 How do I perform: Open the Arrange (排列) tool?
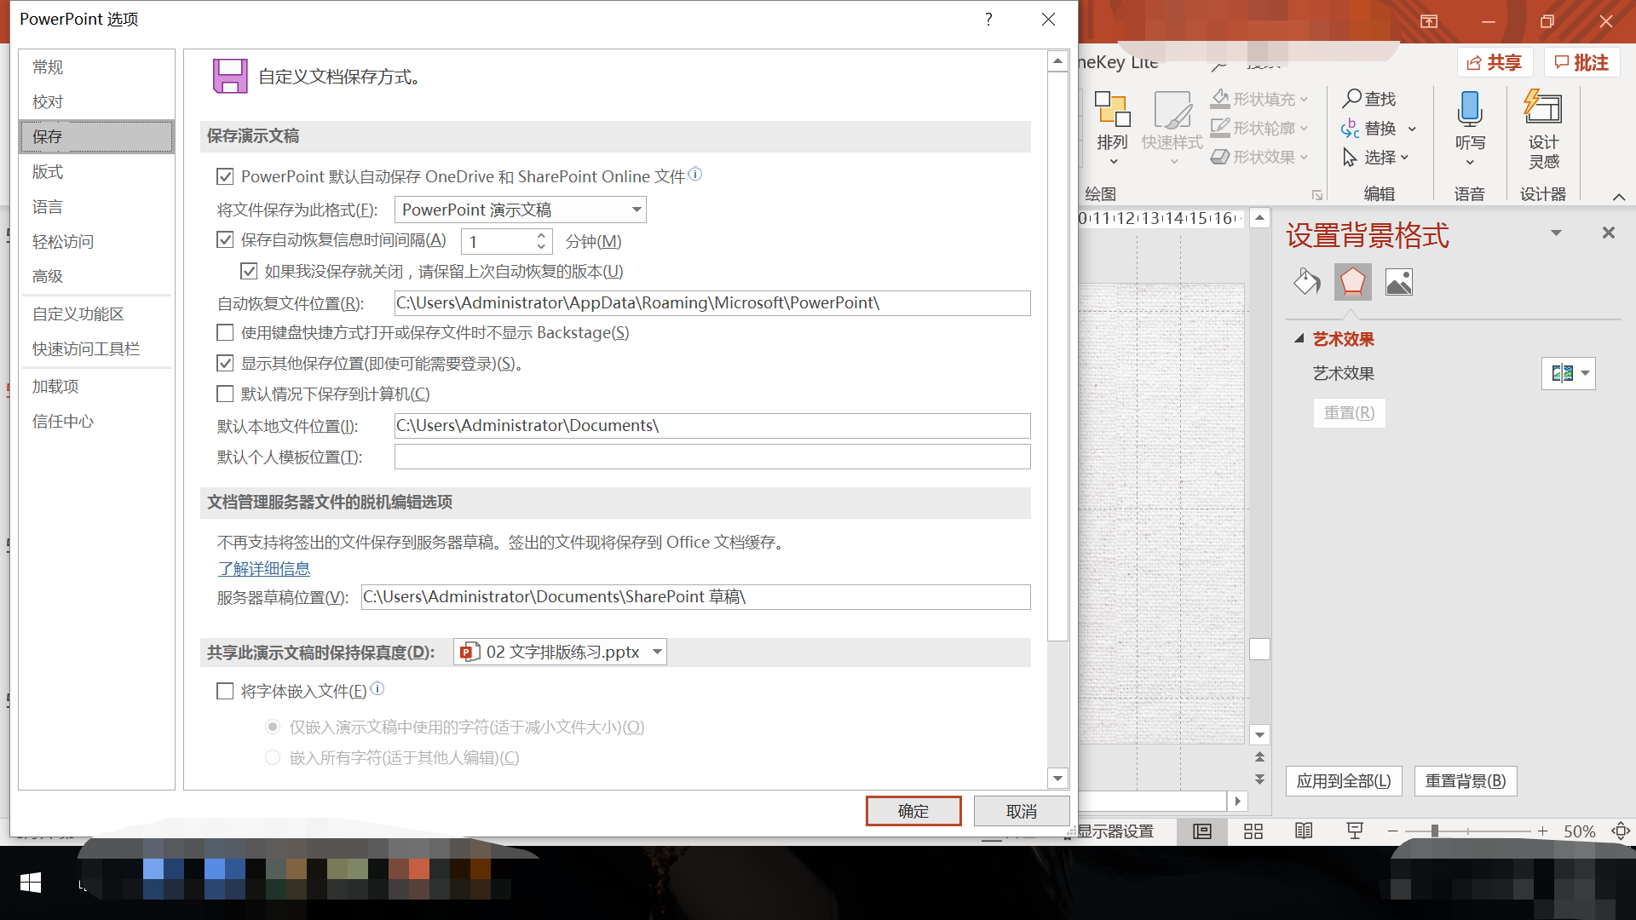(x=1112, y=128)
